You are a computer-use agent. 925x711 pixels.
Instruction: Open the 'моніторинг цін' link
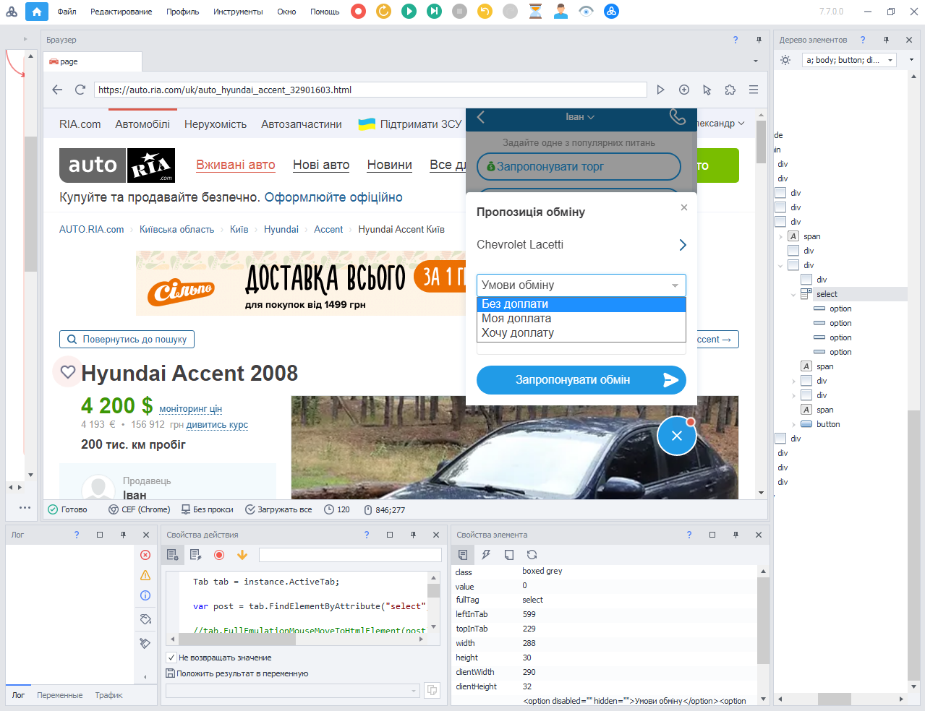(191, 409)
